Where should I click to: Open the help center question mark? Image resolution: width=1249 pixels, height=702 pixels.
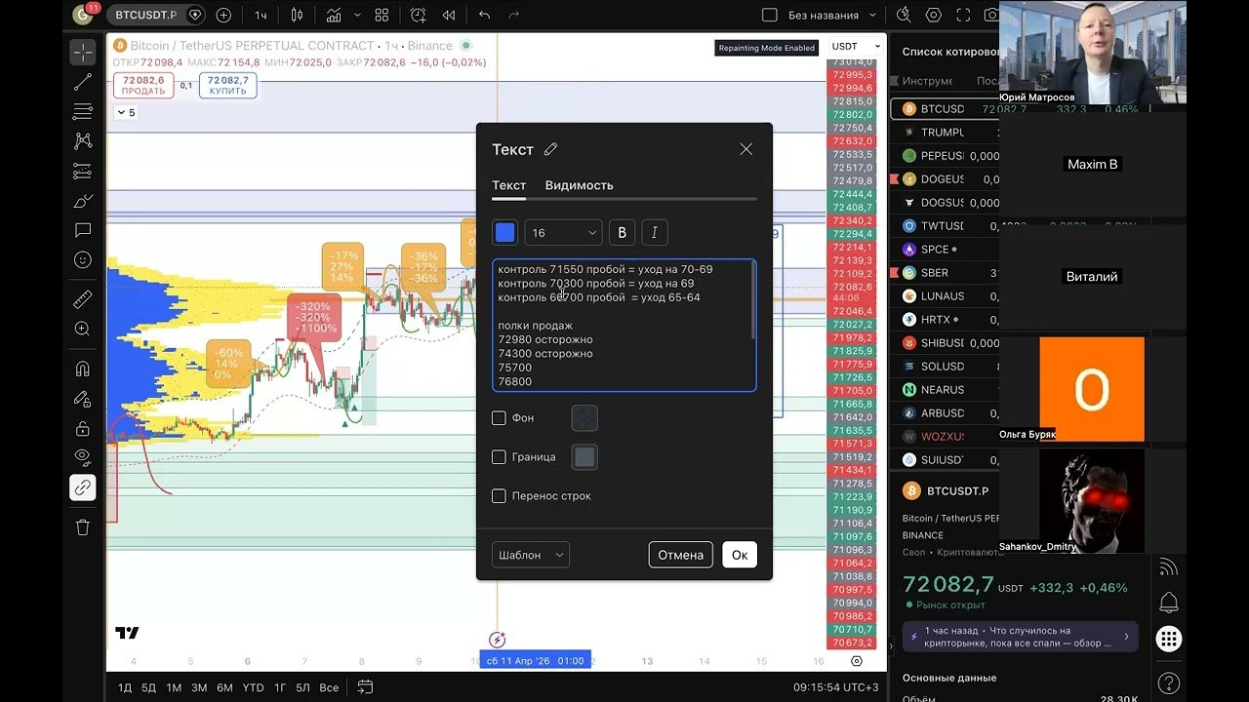tap(1168, 682)
